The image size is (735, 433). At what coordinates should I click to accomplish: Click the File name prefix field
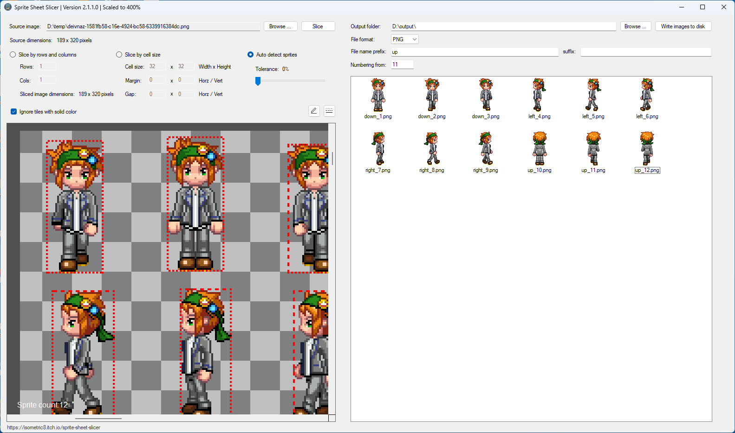point(475,52)
